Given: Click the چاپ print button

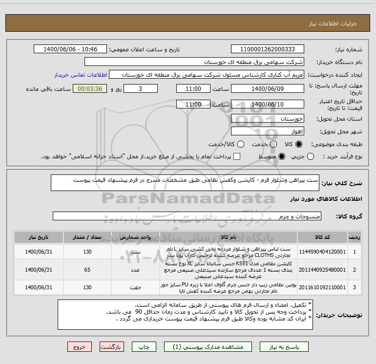Looking at the screenshot, I should [x=144, y=347].
